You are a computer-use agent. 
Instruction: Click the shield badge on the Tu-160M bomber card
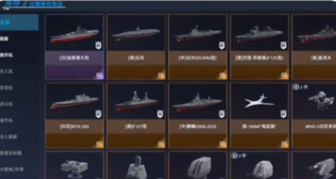283,114
